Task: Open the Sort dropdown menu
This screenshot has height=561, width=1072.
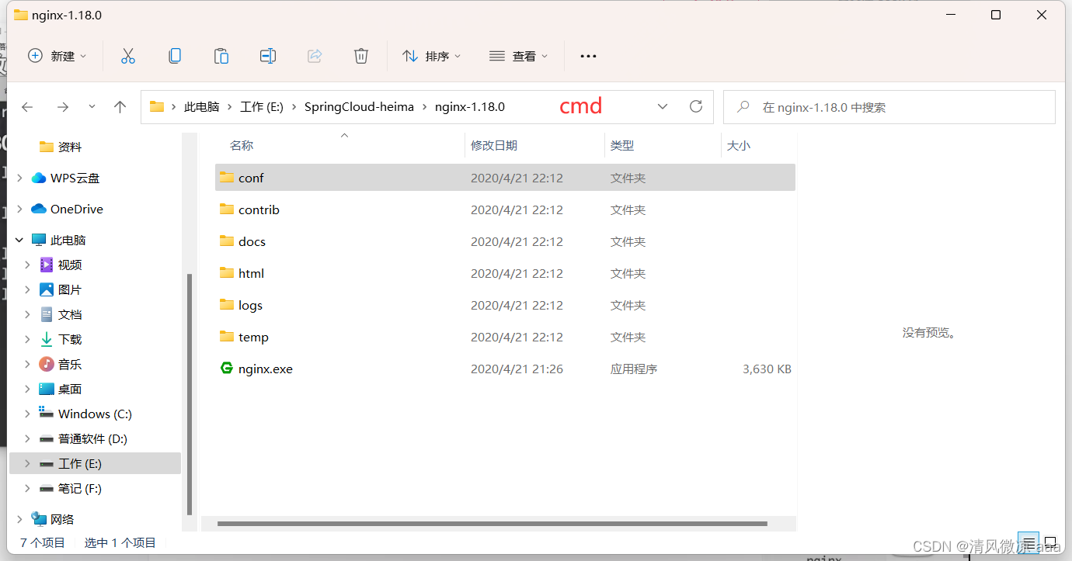Action: [431, 56]
